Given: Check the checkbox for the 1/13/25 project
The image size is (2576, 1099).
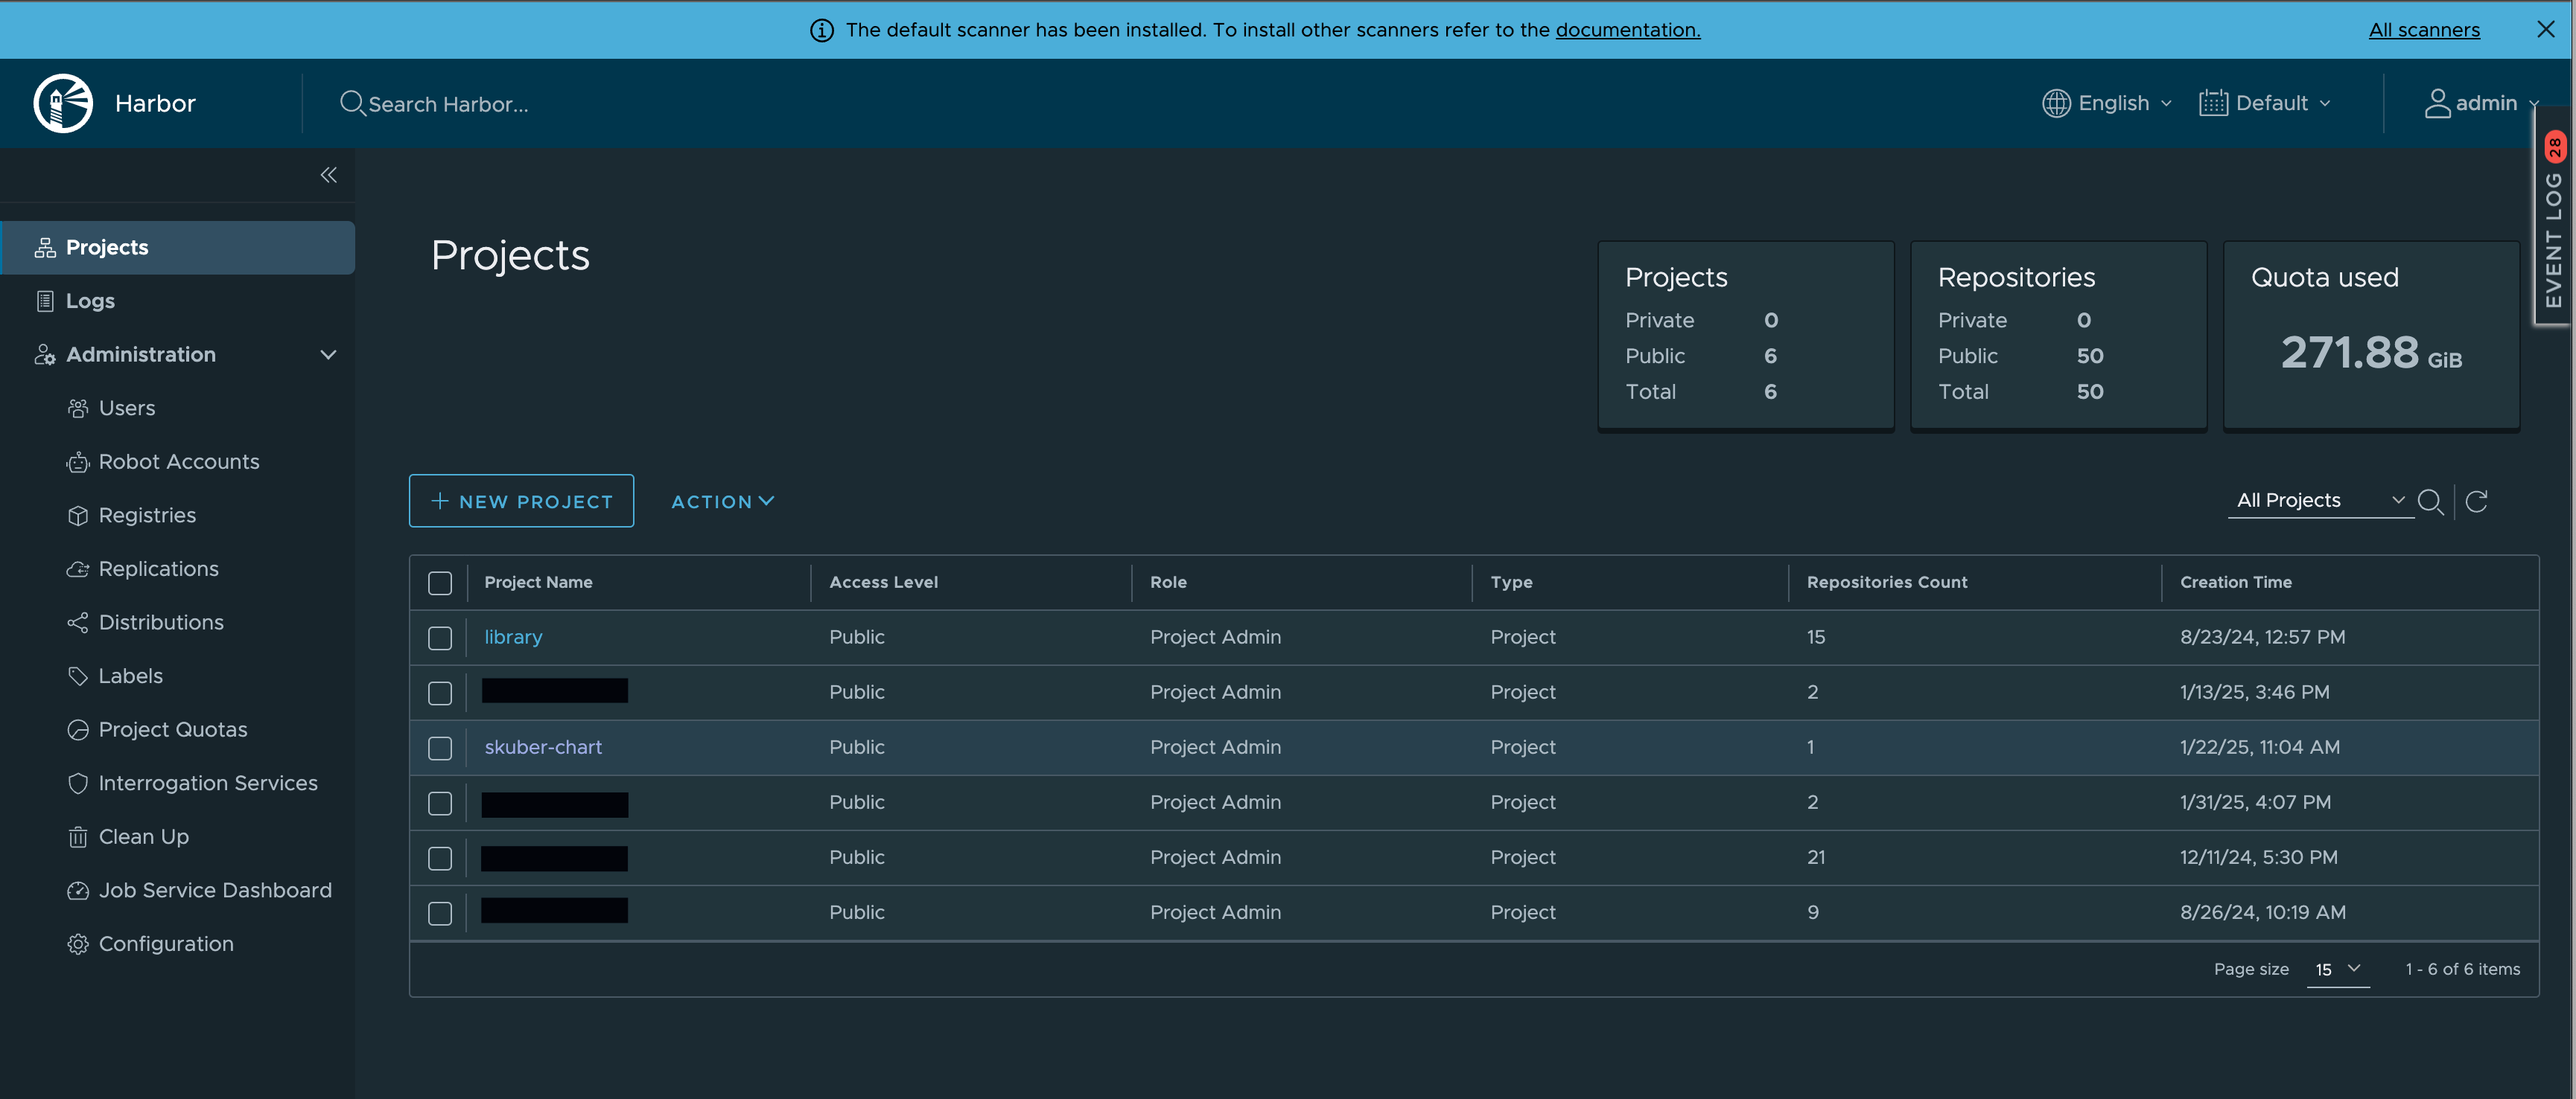Looking at the screenshot, I should click(440, 693).
